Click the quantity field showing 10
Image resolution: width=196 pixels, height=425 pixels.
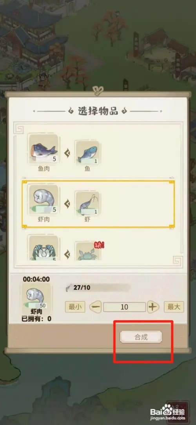click(x=124, y=307)
